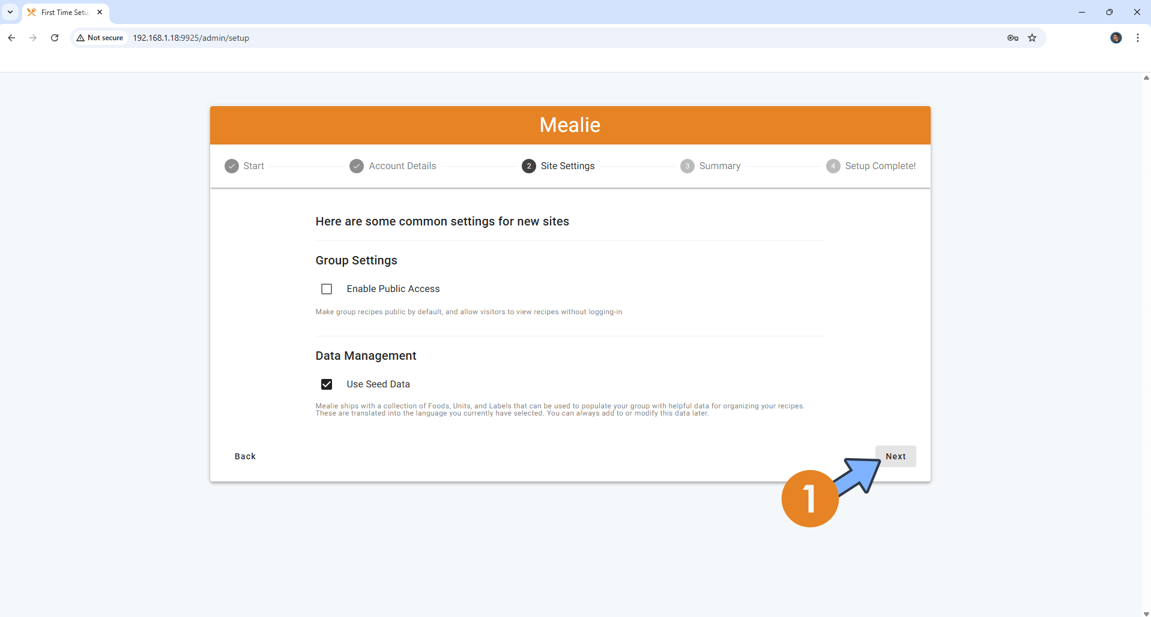This screenshot has width=1151, height=617.
Task: Enable Public Access checkbox
Action: click(x=327, y=289)
